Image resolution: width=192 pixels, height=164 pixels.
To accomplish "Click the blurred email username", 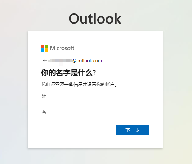I will [x=60, y=60].
